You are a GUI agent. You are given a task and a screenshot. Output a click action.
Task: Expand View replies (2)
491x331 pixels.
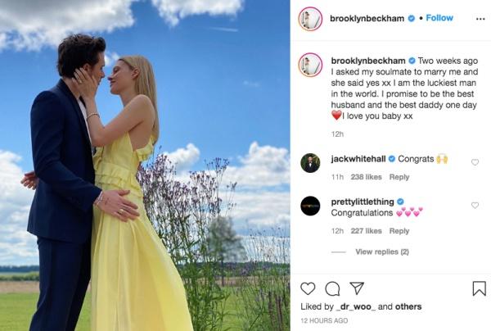click(x=382, y=252)
